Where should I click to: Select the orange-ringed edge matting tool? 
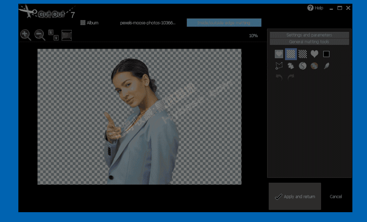tap(314, 66)
